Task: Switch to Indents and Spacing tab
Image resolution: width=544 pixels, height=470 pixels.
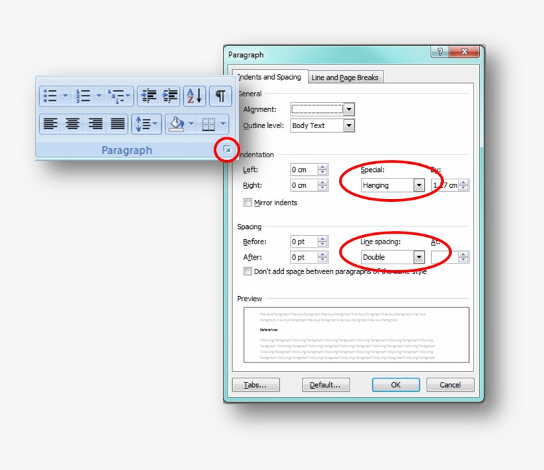Action: tap(269, 77)
